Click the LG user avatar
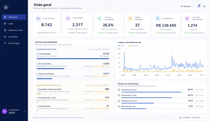This screenshot has height=121, width=210. coord(4,111)
